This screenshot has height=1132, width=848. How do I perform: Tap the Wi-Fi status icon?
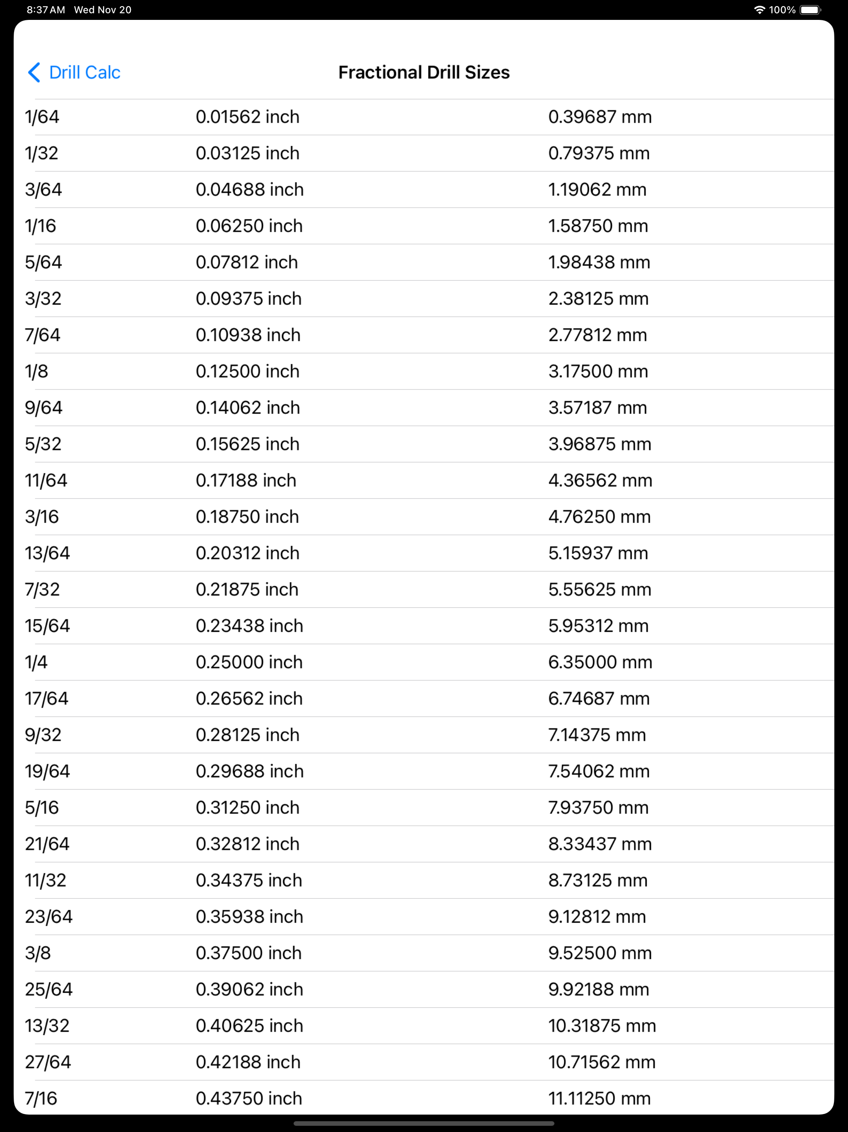(759, 10)
